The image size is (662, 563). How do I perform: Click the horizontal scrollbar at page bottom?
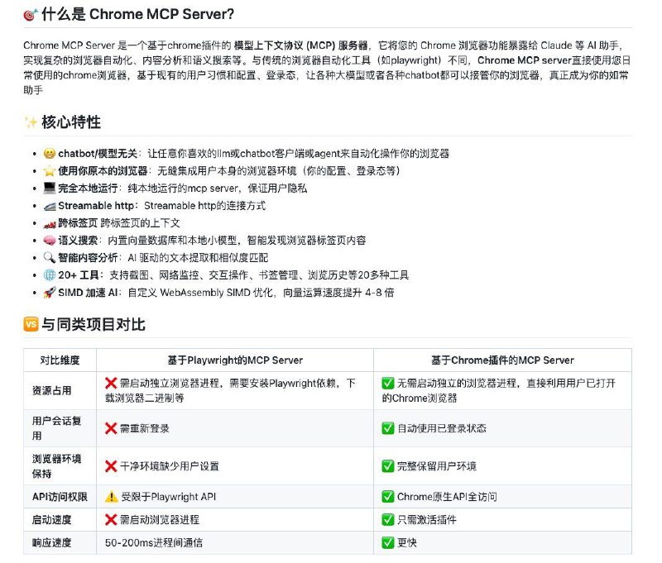331,559
